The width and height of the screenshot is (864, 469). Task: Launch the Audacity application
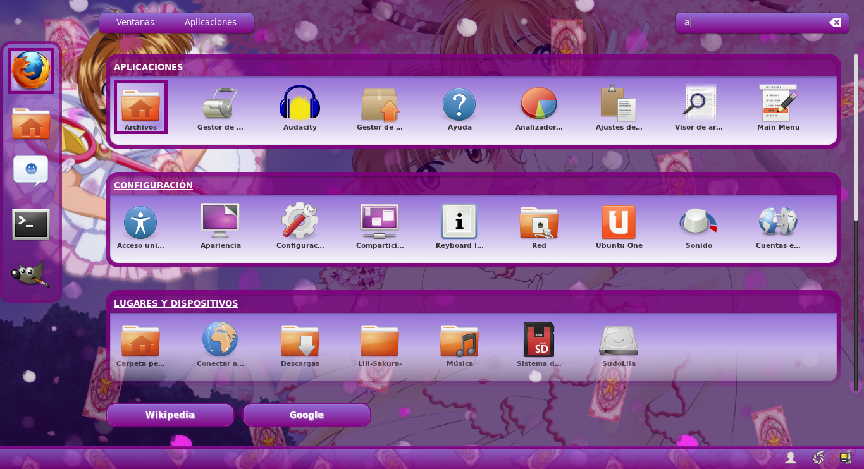pos(300,107)
